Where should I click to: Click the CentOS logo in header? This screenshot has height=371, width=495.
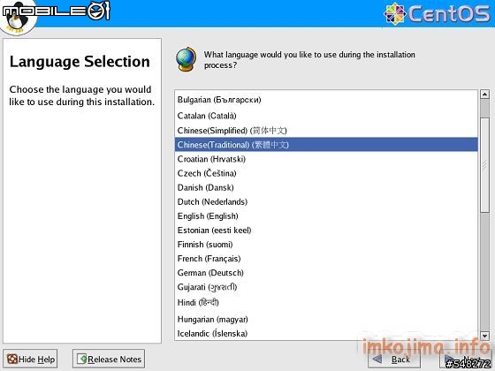tap(437, 13)
